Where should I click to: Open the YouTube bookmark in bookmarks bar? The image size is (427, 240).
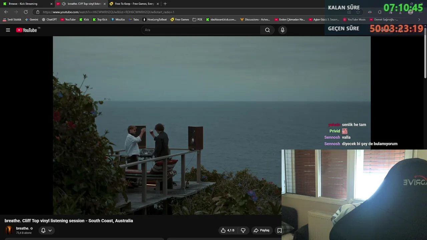68,20
